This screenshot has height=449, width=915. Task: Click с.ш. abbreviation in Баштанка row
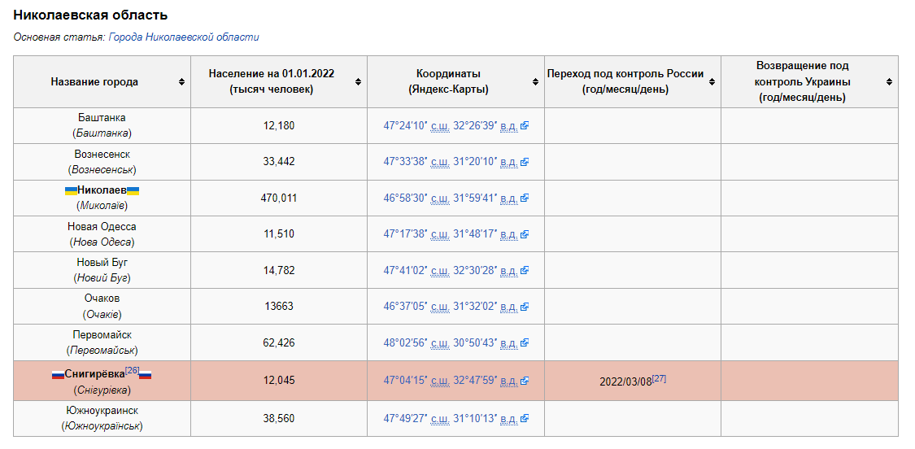pyautogui.click(x=440, y=126)
